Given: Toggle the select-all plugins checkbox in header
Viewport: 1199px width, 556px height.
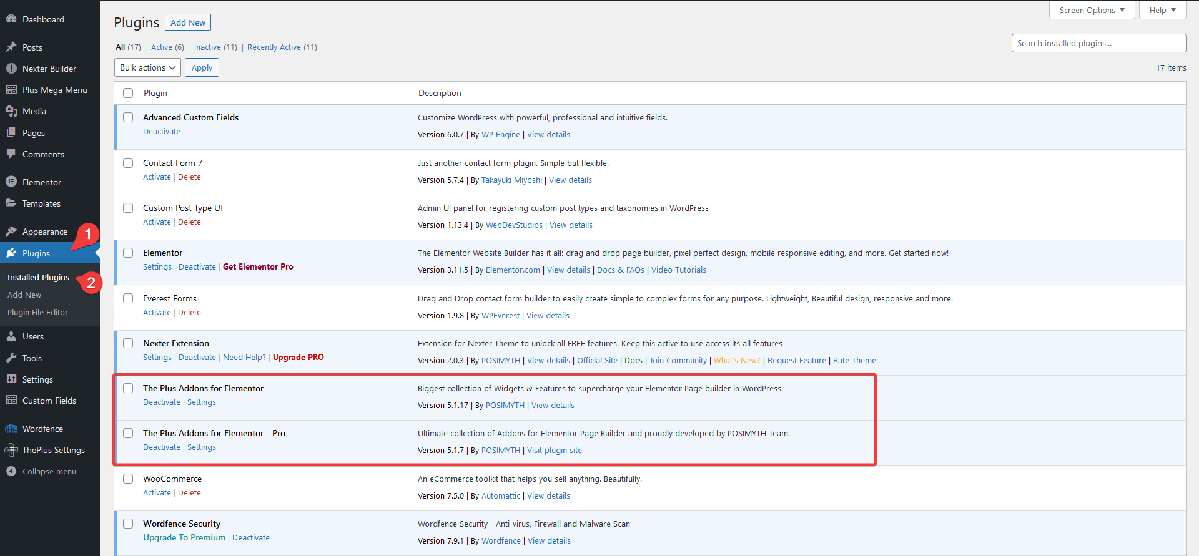Looking at the screenshot, I should pyautogui.click(x=128, y=93).
